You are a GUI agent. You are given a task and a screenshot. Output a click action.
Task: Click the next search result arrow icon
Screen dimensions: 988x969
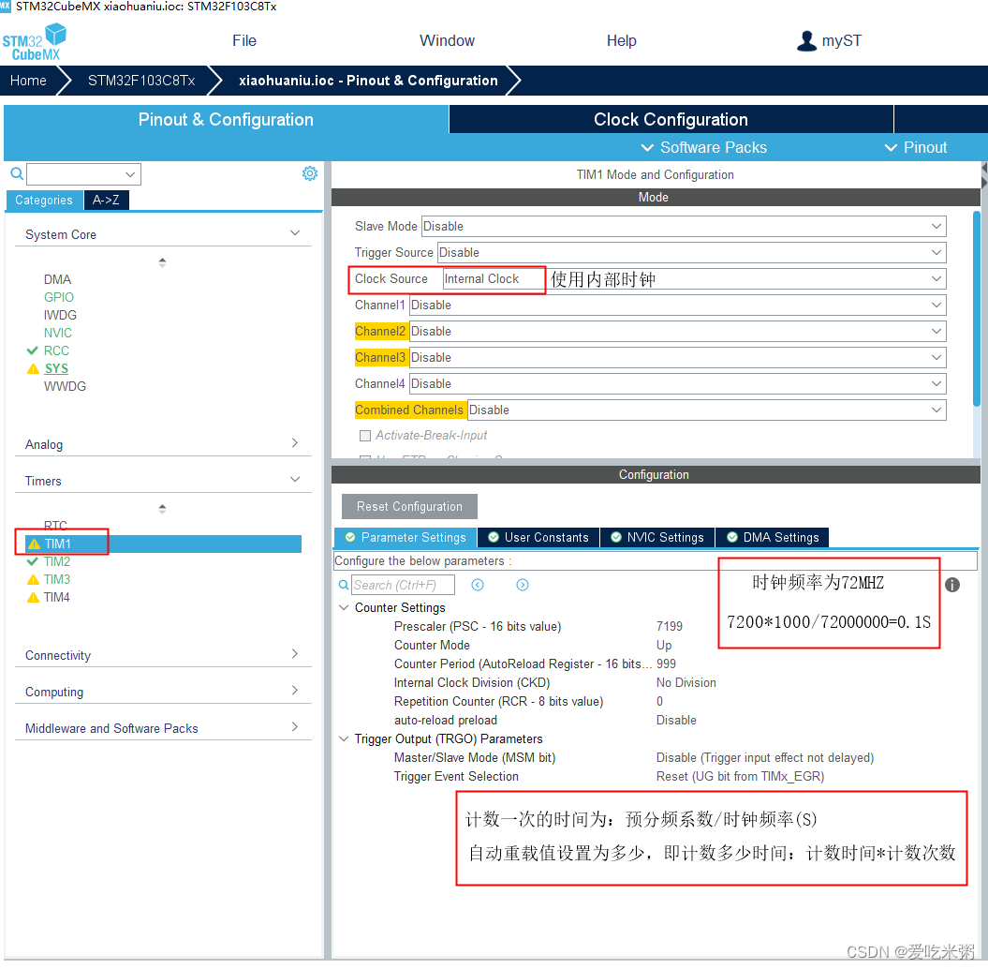click(523, 585)
